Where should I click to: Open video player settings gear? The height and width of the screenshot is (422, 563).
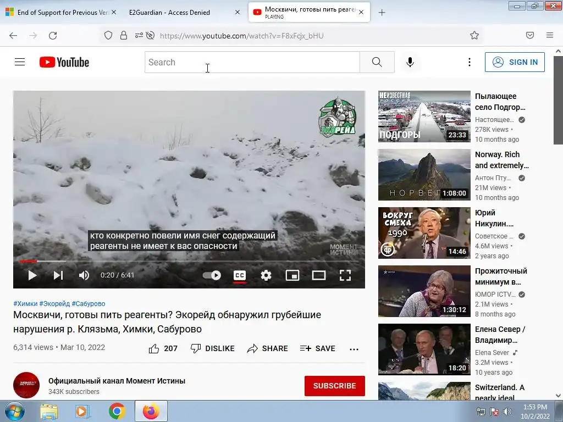click(266, 275)
